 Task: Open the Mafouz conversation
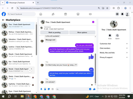[x=18, y=33]
